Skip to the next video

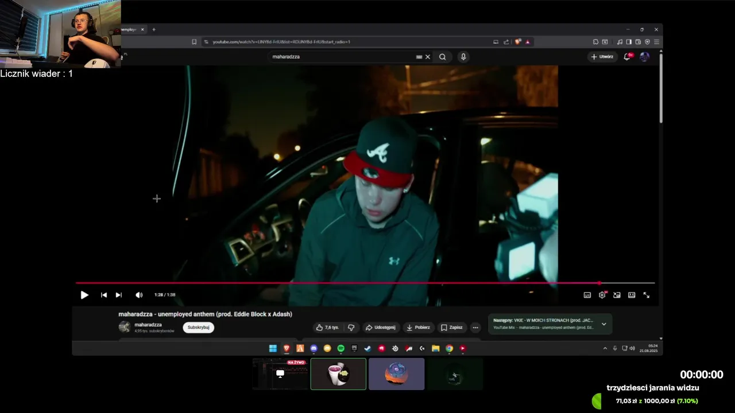point(119,295)
